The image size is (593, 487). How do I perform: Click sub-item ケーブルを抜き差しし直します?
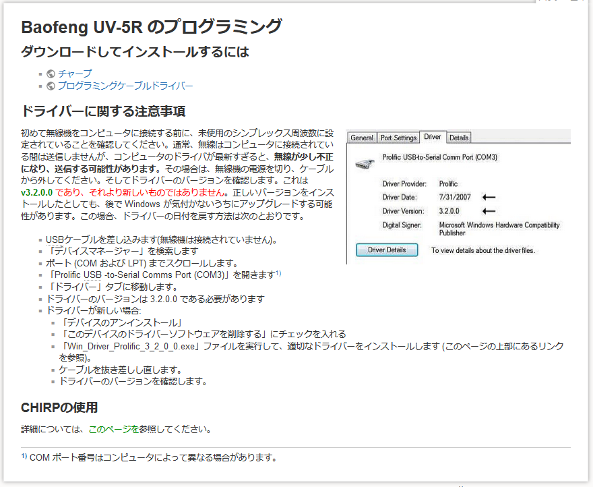(121, 370)
